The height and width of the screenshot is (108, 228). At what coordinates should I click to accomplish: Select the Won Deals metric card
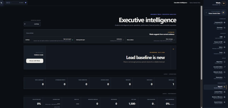pyautogui.click(x=143, y=83)
